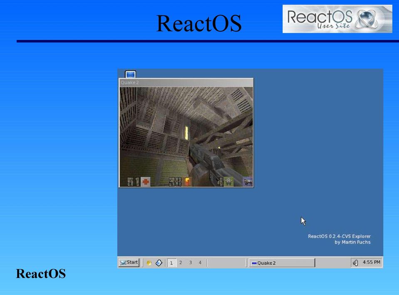Click the green armor icon in Quake HUD
This screenshot has width=399, height=295.
(229, 182)
